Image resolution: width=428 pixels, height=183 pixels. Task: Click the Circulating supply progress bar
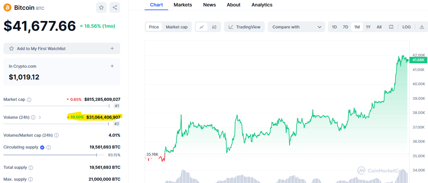pyautogui.click(x=53, y=155)
